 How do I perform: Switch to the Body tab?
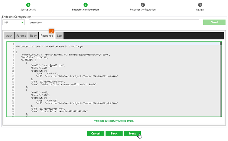(x=33, y=36)
